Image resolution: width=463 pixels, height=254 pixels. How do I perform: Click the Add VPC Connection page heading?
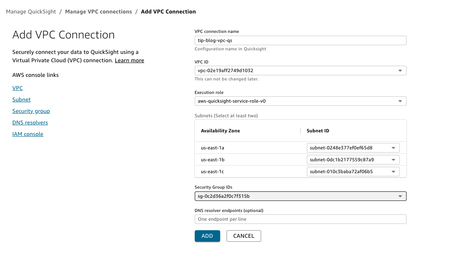(64, 35)
